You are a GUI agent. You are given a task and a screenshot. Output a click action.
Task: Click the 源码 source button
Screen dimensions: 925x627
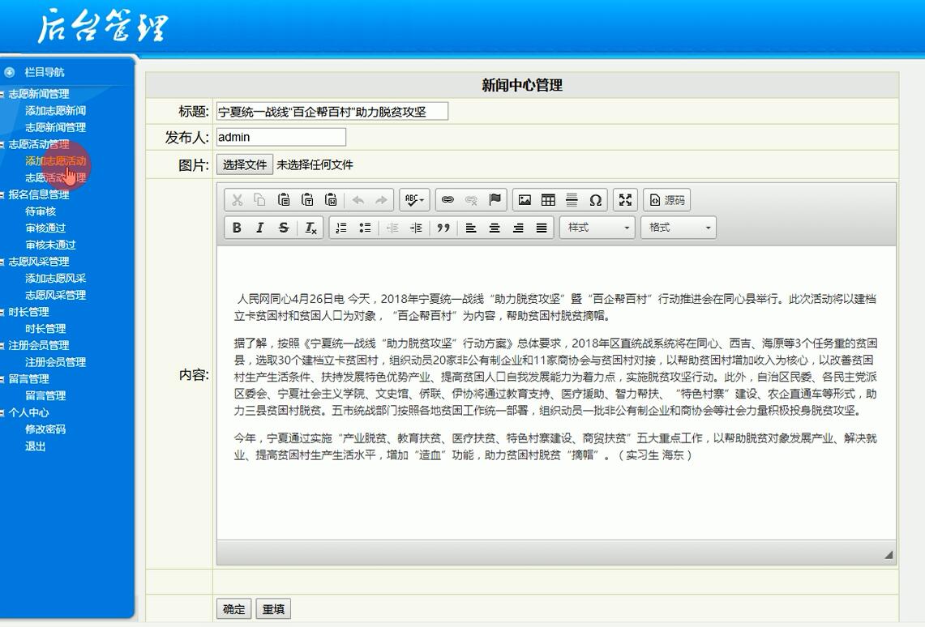coord(666,200)
